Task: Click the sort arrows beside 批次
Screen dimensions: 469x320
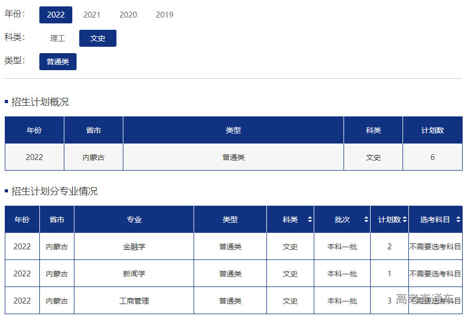Action: (x=366, y=220)
